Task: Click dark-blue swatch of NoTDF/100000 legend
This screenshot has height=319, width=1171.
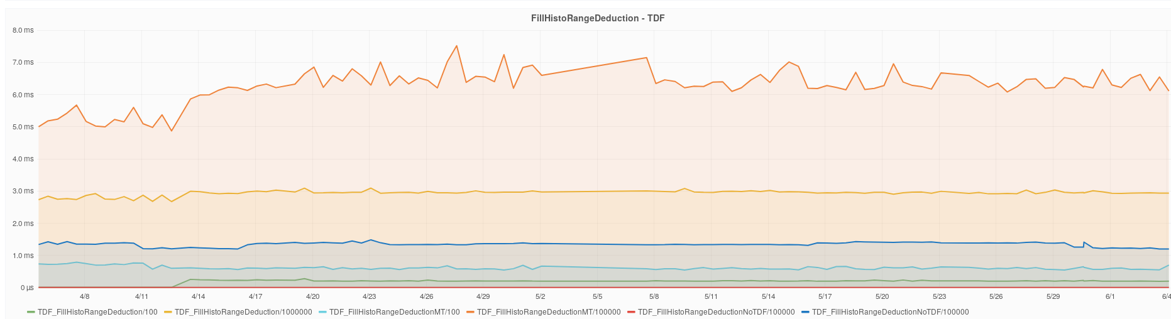Action: [x=805, y=312]
